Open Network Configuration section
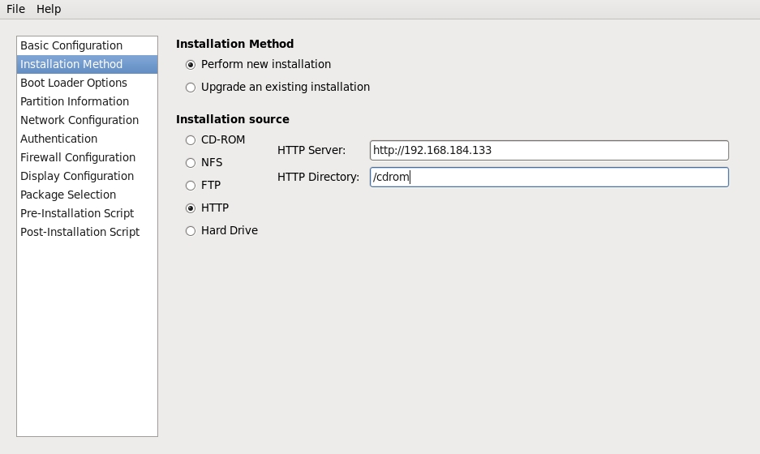The image size is (760, 454). [88, 120]
